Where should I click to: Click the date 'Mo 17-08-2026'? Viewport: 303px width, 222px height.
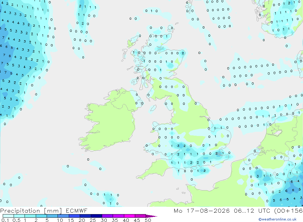(x=202, y=210)
